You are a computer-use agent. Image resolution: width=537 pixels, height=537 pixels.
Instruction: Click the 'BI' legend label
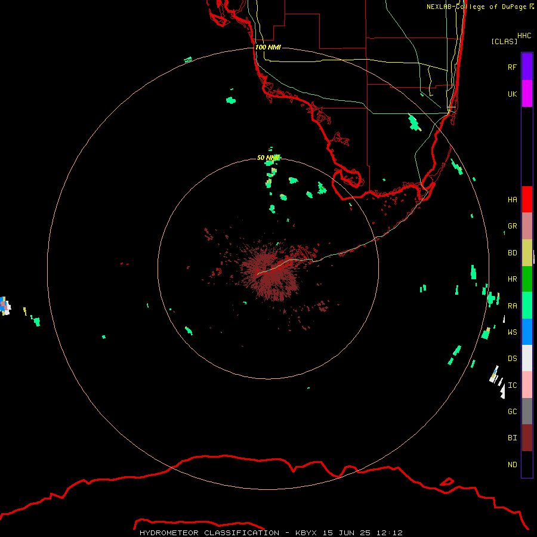pyautogui.click(x=512, y=438)
